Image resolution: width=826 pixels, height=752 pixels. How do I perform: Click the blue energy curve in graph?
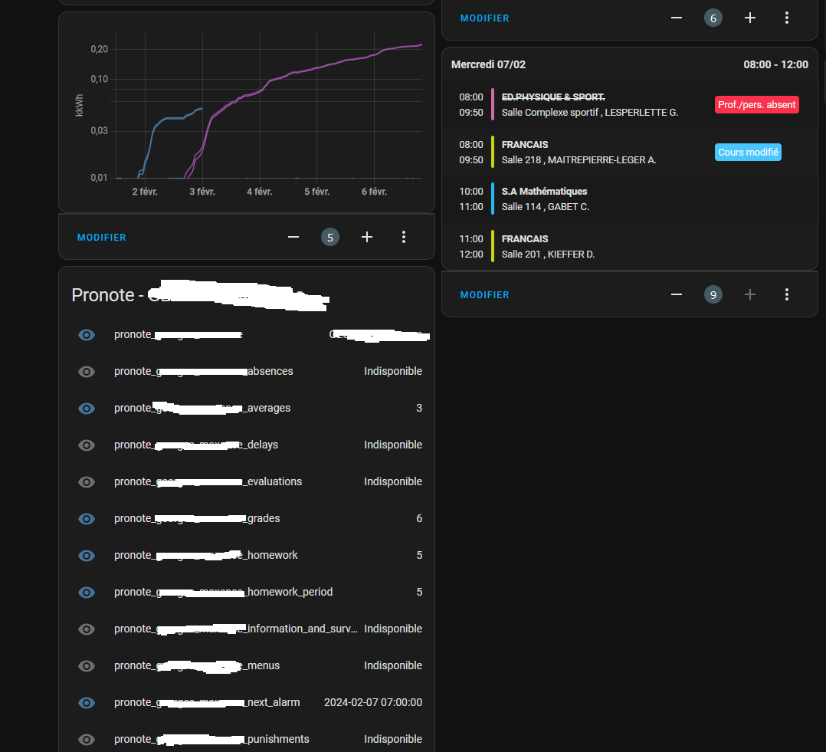click(x=169, y=120)
